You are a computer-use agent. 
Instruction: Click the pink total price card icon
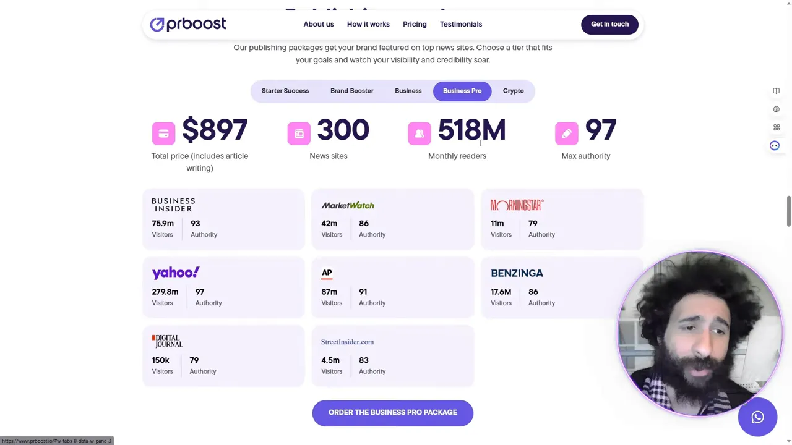[x=163, y=133]
